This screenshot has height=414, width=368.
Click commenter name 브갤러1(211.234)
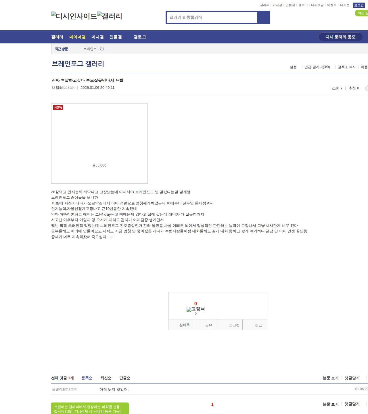click(65, 389)
